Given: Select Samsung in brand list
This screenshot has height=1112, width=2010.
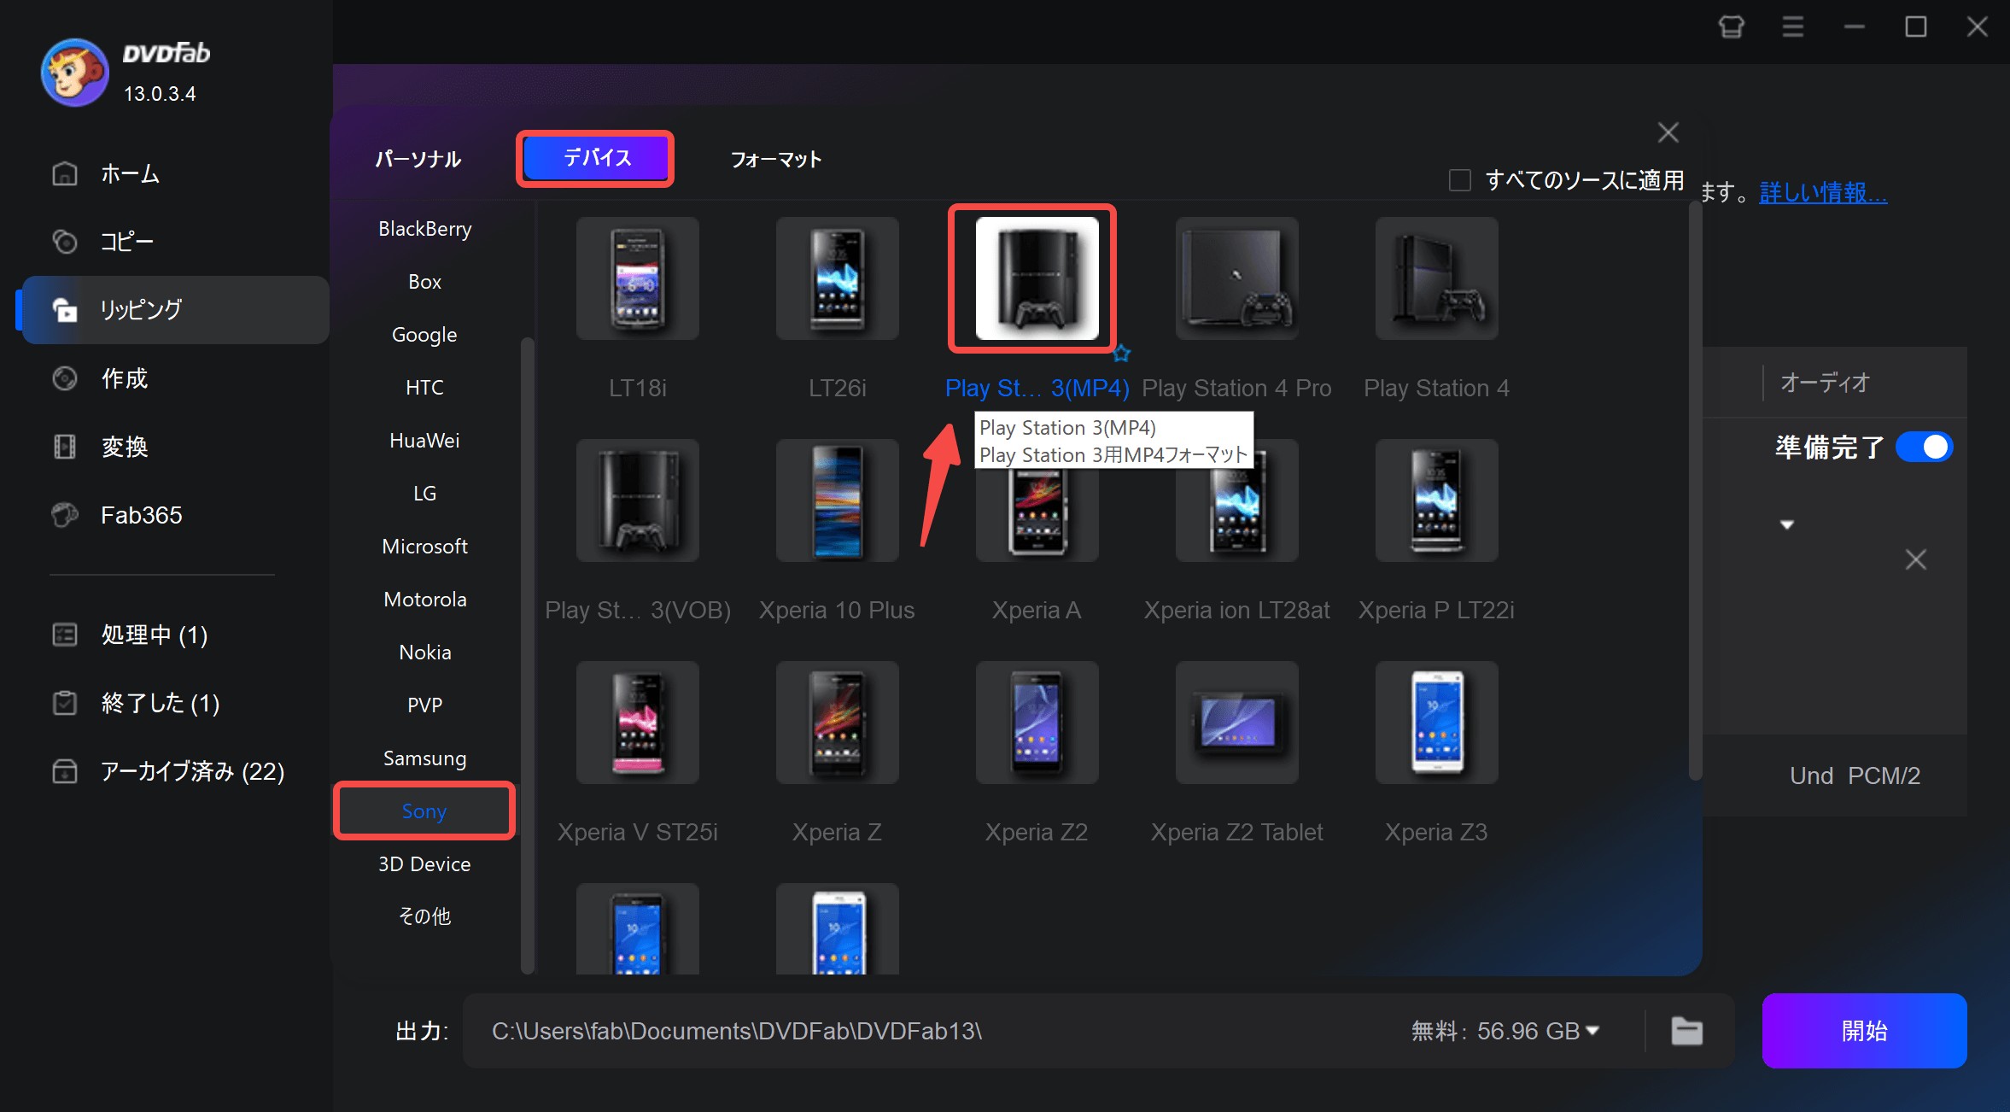Looking at the screenshot, I should click(424, 758).
